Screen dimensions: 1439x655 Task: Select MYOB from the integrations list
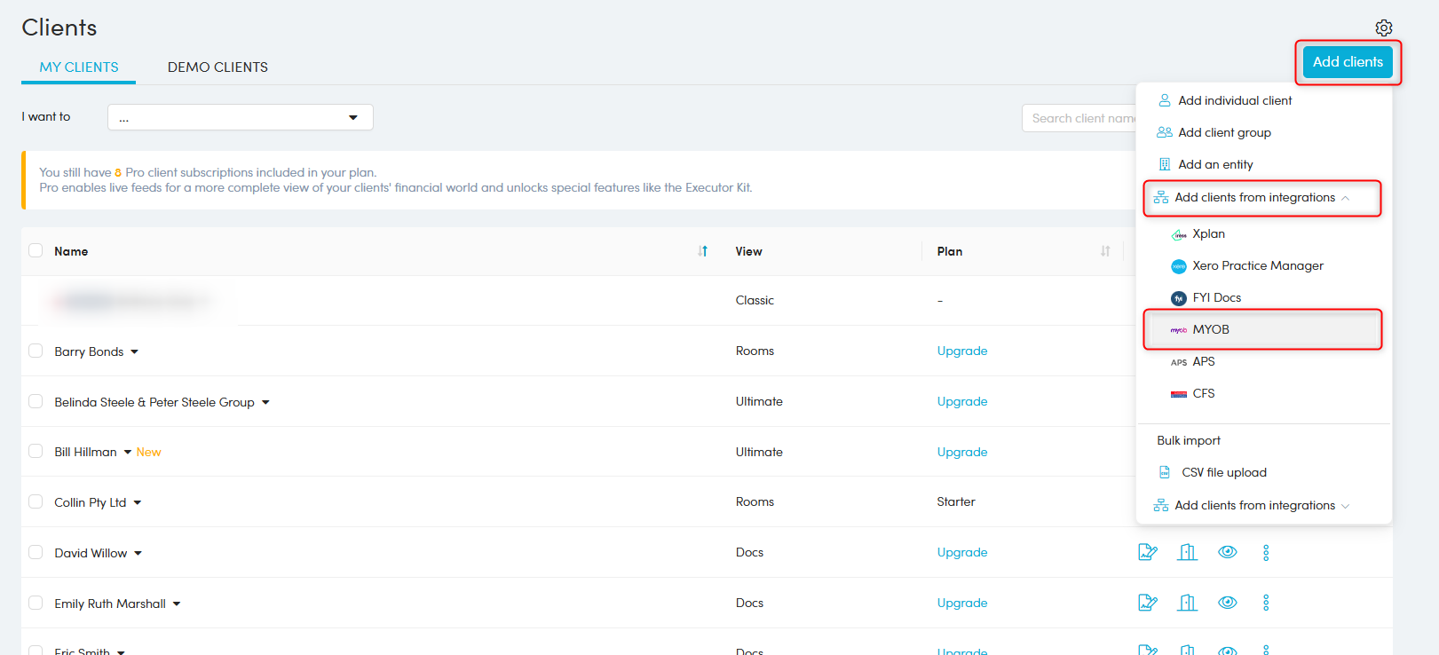[x=1210, y=329]
